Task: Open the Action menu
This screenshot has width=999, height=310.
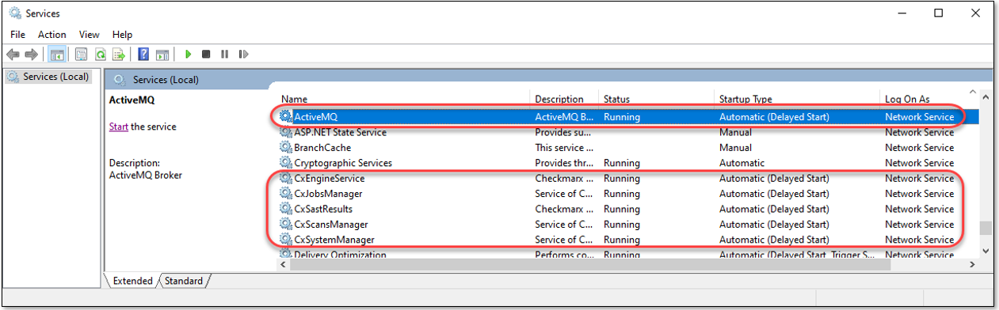Action: [52, 35]
